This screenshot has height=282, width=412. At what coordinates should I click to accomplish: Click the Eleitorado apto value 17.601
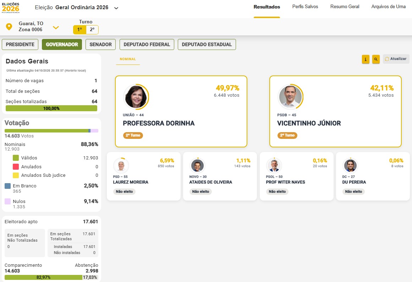[90, 222]
